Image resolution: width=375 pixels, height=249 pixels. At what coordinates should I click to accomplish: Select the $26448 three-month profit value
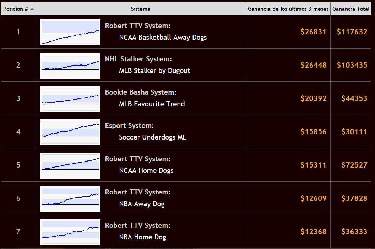coord(313,65)
